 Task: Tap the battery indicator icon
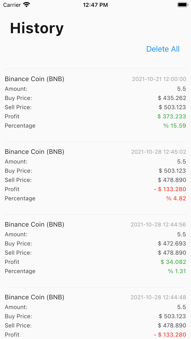click(182, 4)
